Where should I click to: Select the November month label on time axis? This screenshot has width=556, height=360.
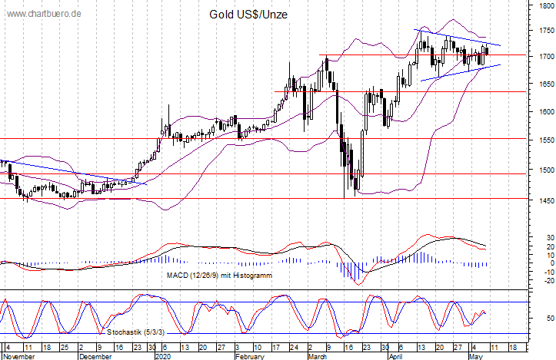click(x=18, y=356)
